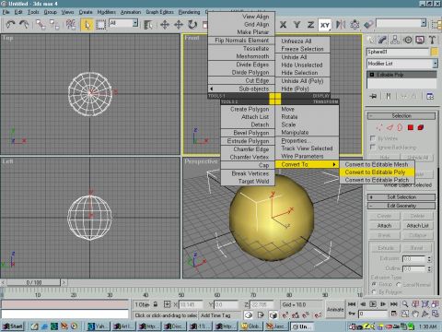
Task: Select Vertex sub-object level icon
Action: (x=379, y=127)
